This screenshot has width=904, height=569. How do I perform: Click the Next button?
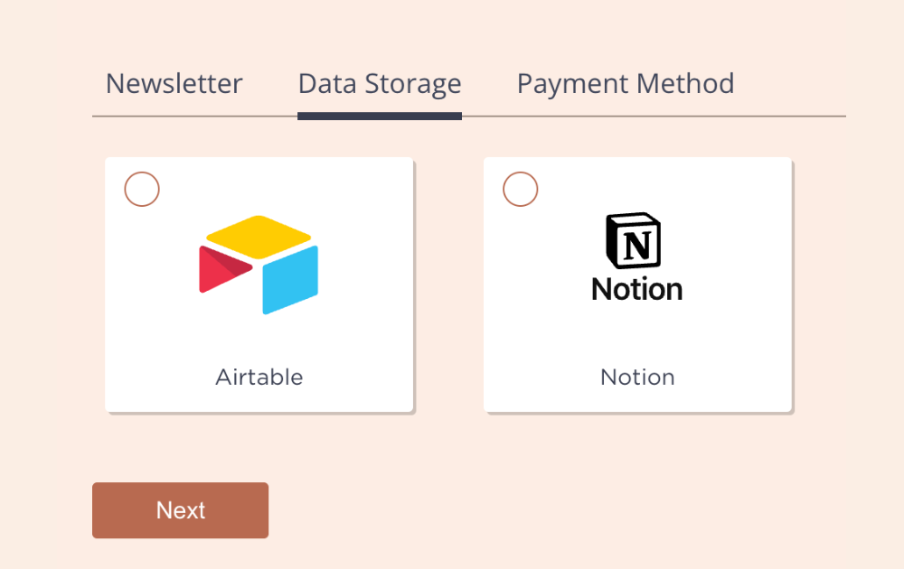tap(181, 510)
